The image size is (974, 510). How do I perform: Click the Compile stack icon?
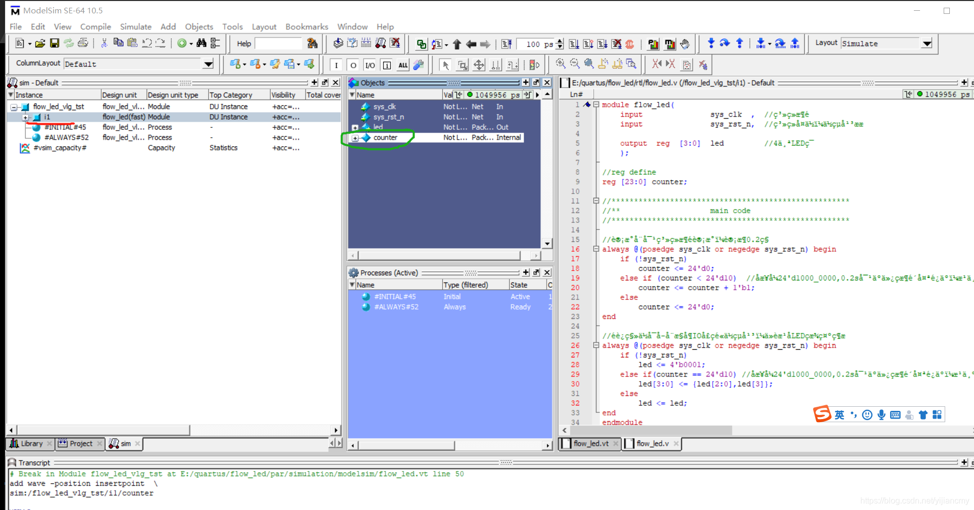coord(338,44)
